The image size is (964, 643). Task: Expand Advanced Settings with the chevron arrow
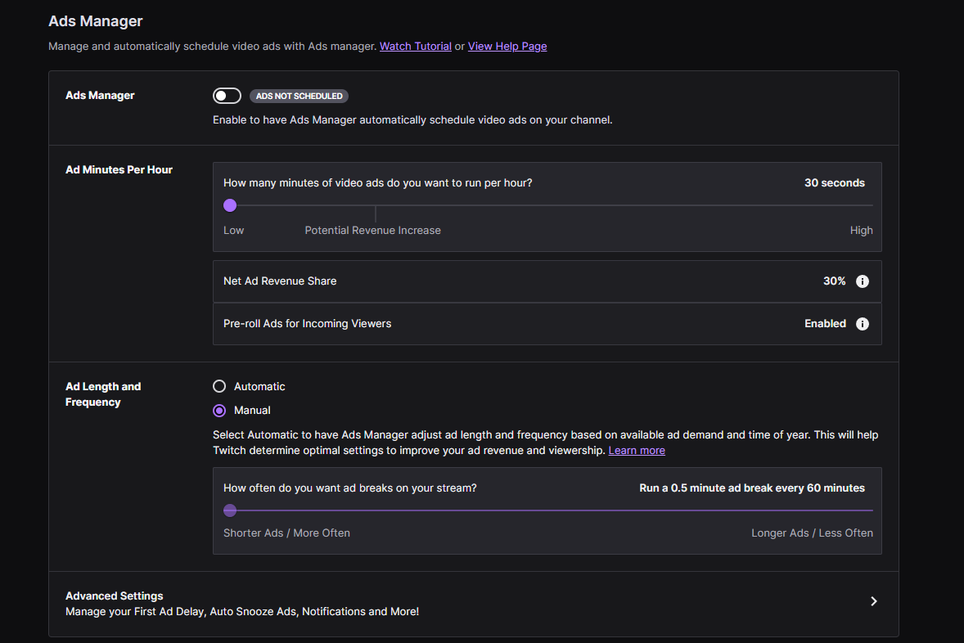(x=874, y=601)
